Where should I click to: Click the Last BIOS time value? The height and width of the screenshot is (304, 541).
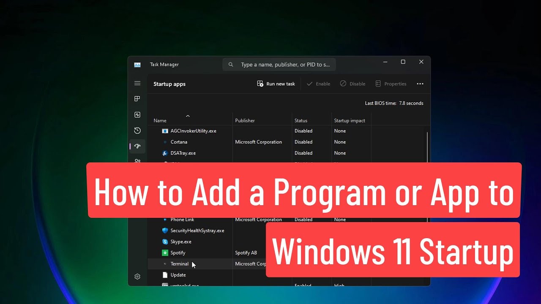click(411, 103)
